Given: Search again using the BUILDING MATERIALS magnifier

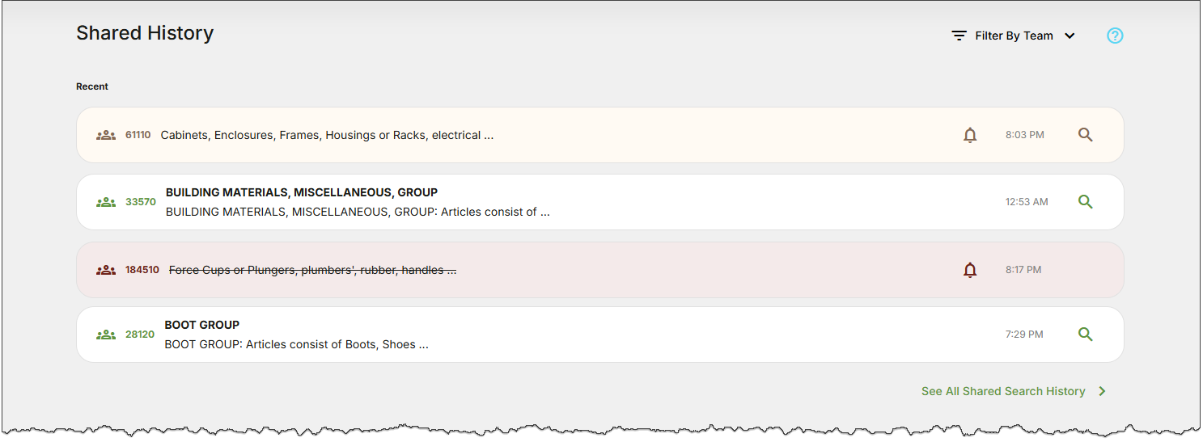Looking at the screenshot, I should click(1086, 202).
